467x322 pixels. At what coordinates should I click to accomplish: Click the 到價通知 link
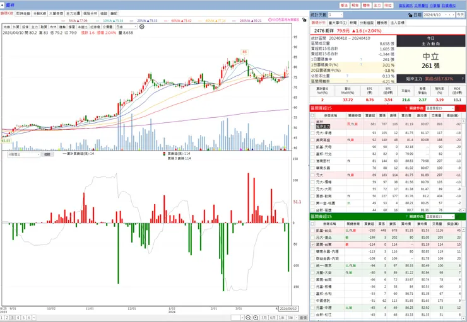pyautogui.click(x=448, y=5)
